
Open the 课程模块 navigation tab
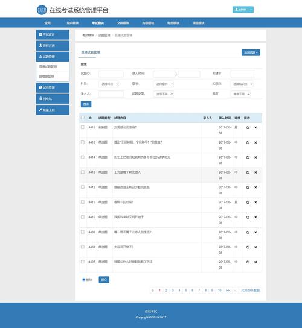pos(198,23)
